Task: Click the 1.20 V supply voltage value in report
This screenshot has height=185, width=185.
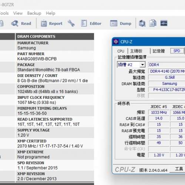Action: tap(23, 135)
